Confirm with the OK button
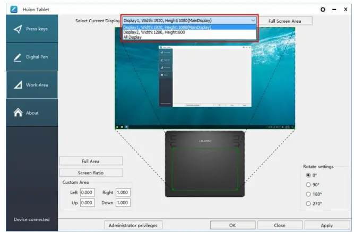 [x=232, y=225]
